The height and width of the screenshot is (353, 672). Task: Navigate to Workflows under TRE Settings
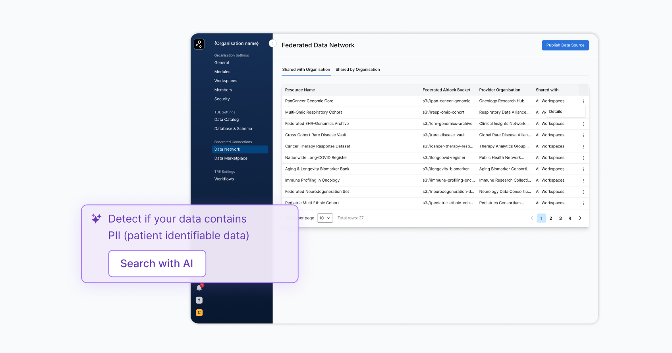[224, 179]
